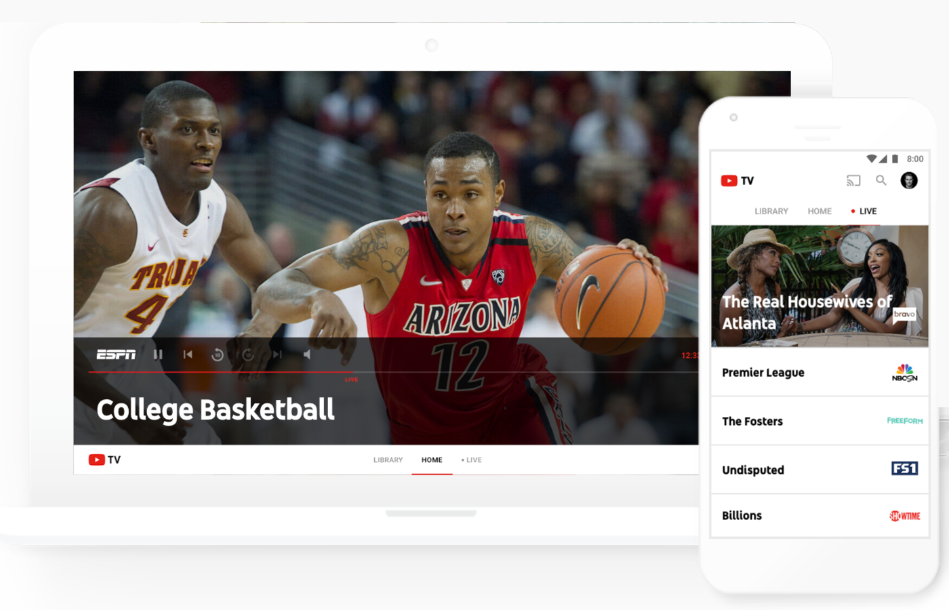Select the LIVE tab on phone
Viewport: 949px width, 610px height.
[x=864, y=211]
